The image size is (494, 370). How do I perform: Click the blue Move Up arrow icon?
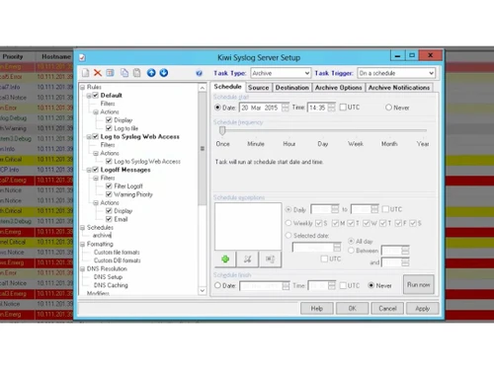pyautogui.click(x=151, y=73)
